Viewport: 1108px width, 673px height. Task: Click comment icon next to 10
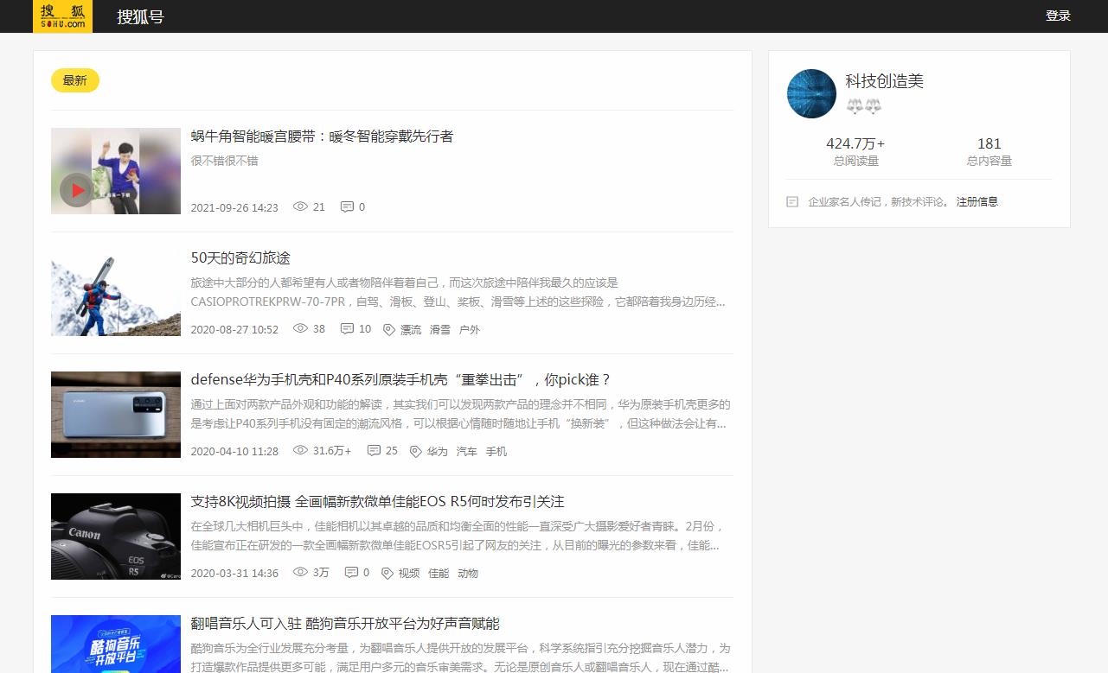pyautogui.click(x=347, y=329)
